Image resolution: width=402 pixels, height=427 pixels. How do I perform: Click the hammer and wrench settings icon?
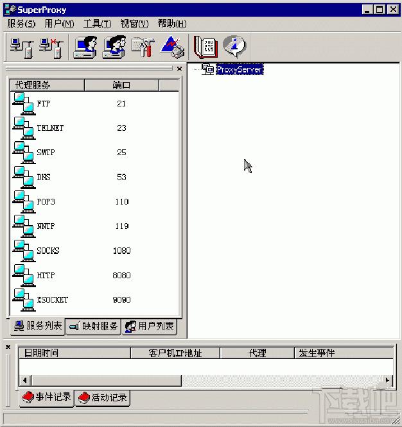(x=142, y=47)
